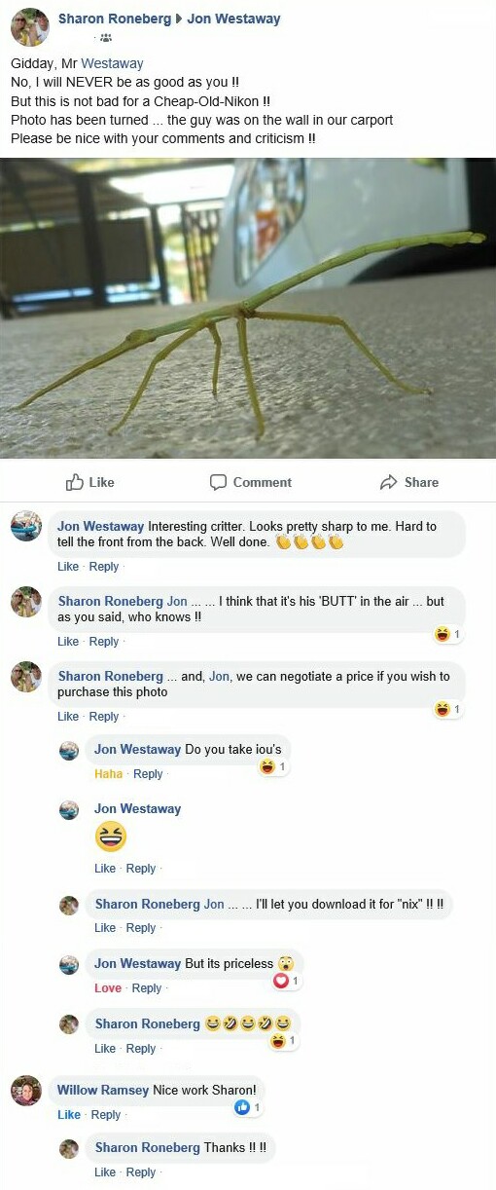This screenshot has width=496, height=1190.
Task: Click the audience members icon below post author
Action: click(x=105, y=38)
